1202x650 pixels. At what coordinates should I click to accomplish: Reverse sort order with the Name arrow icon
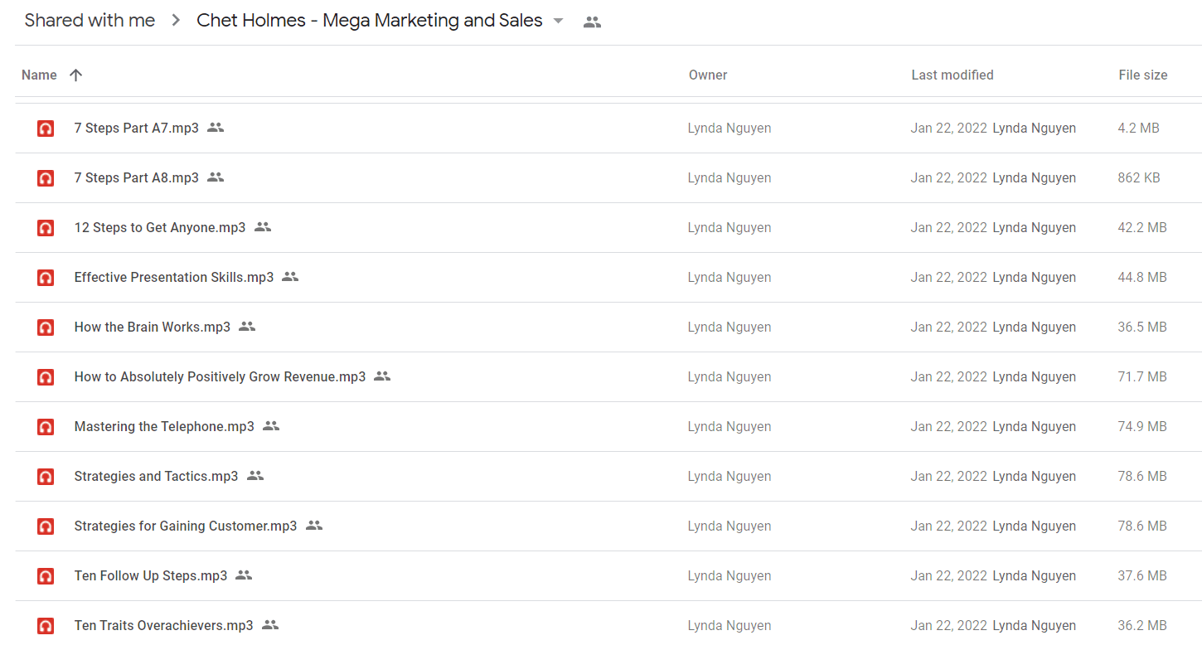(x=75, y=75)
